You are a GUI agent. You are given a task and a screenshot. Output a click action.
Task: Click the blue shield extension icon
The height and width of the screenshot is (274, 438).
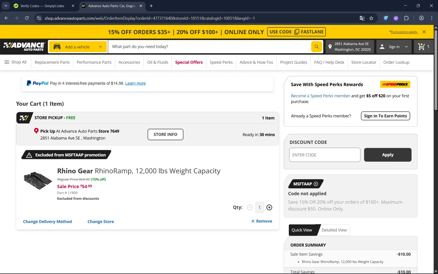(x=386, y=18)
